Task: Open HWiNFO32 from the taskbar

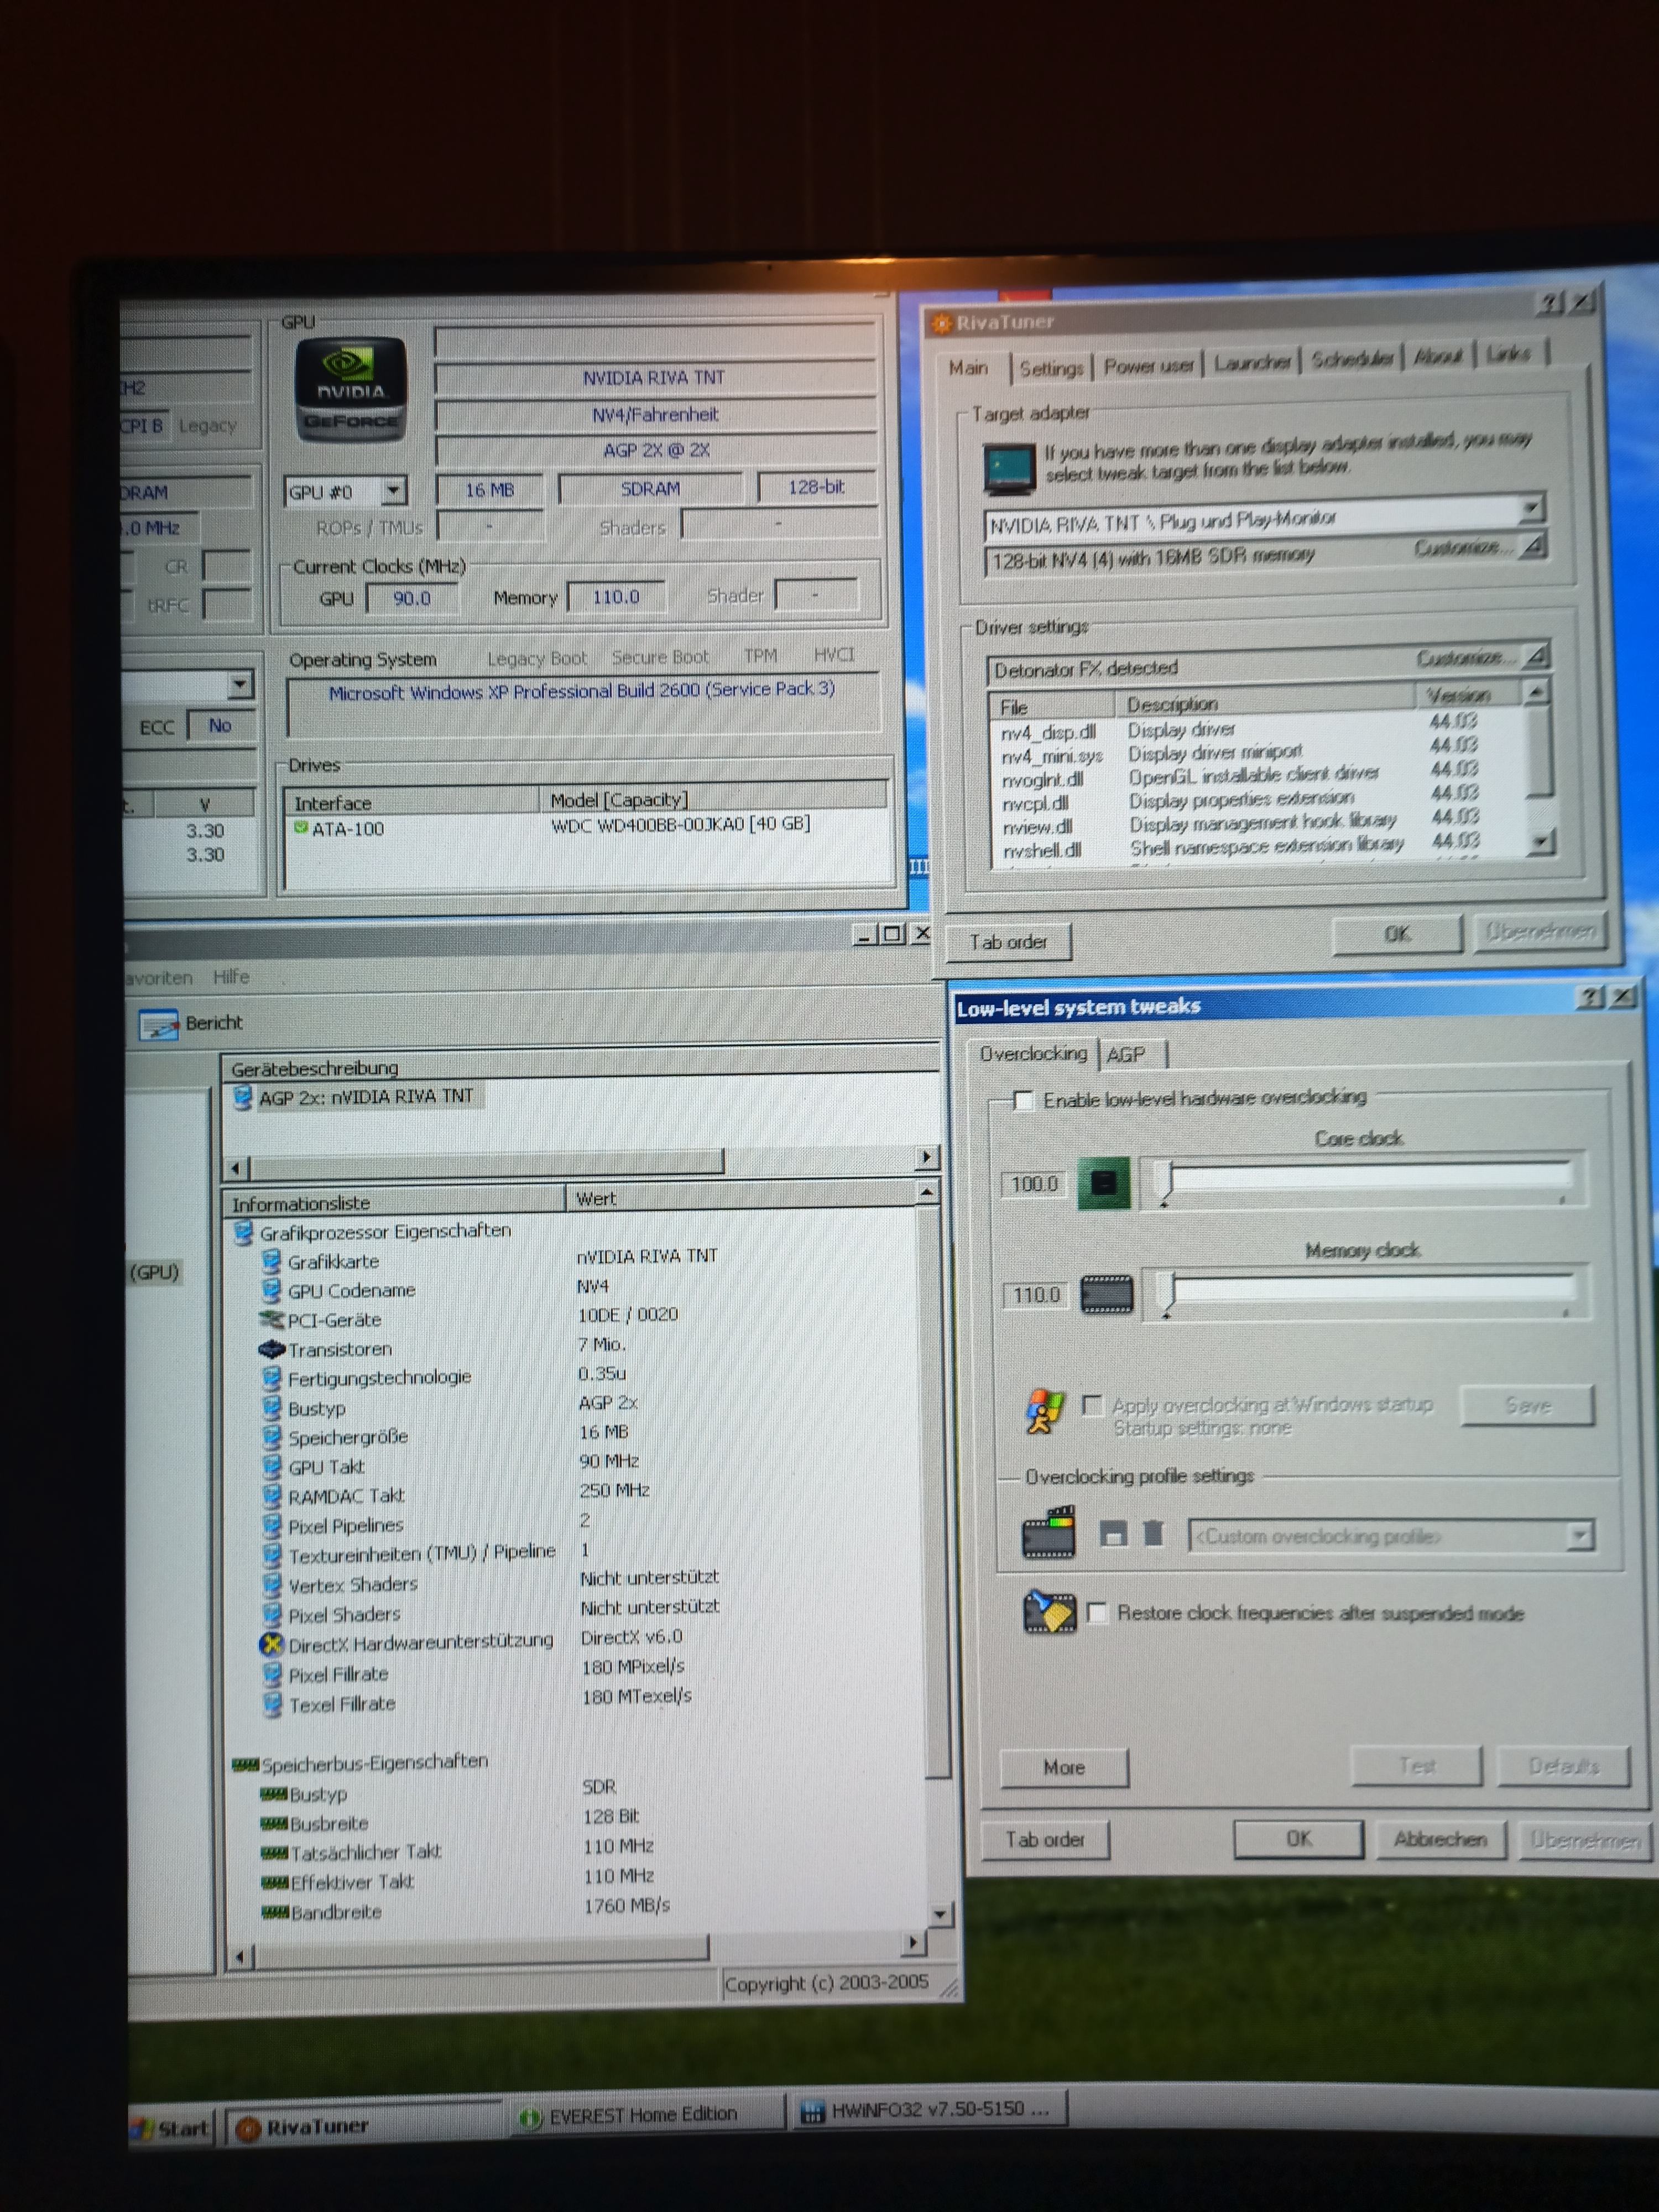Action: point(929,2109)
